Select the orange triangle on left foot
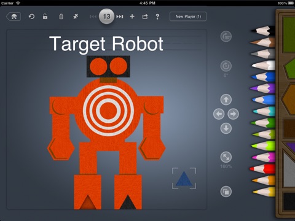The width and height of the screenshot is (295, 221). click(x=88, y=202)
